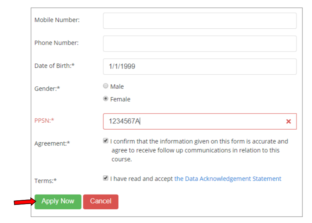Image resolution: width=312 pixels, height=223 pixels.
Task: Click the 'Phone Number:' label
Action: point(56,43)
